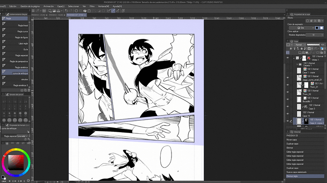Open the layer color palette dropdown arrow
Screen dimensions: 327x183
[325, 48]
